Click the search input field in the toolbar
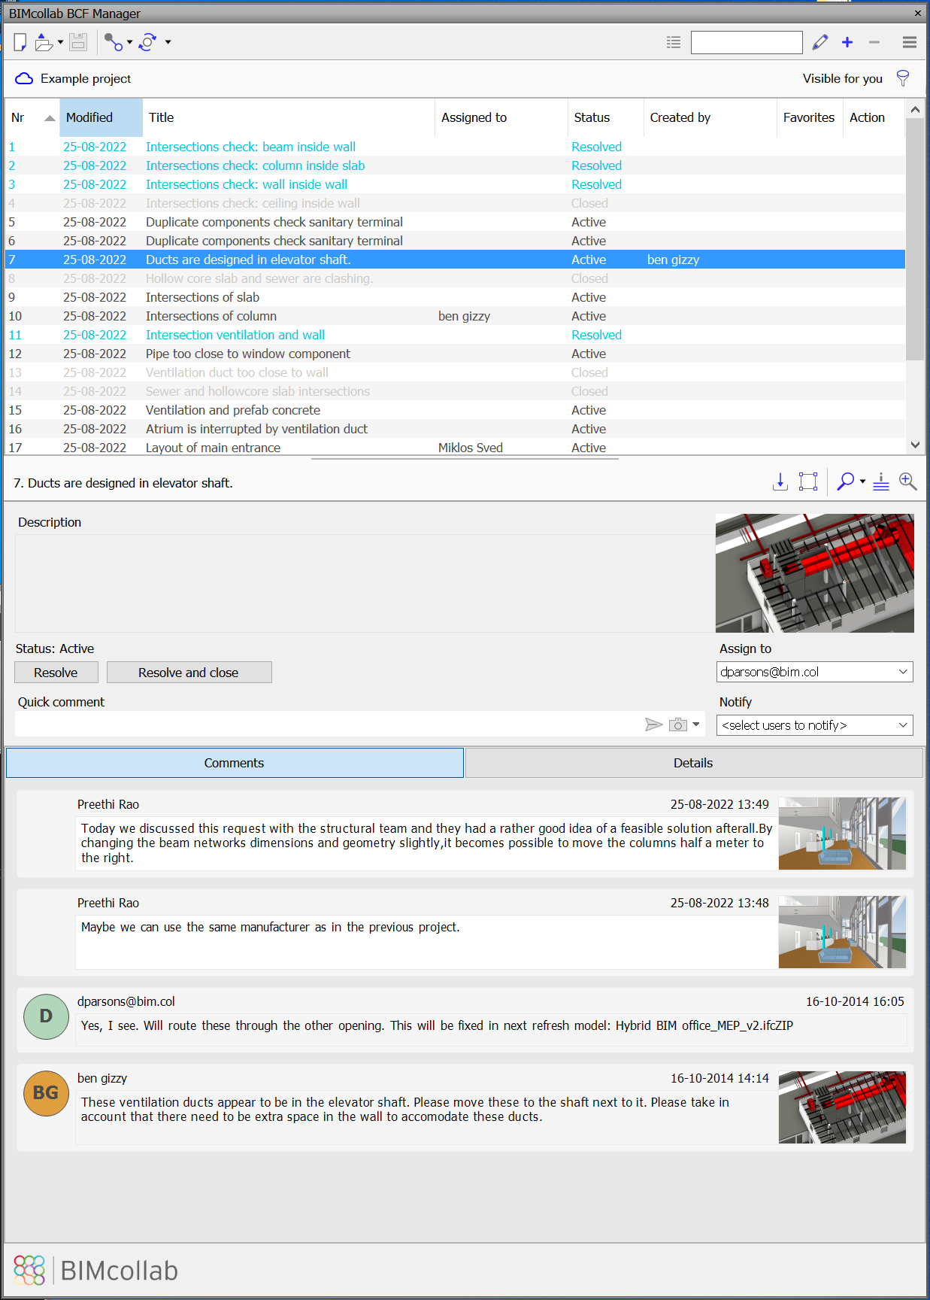 (747, 42)
